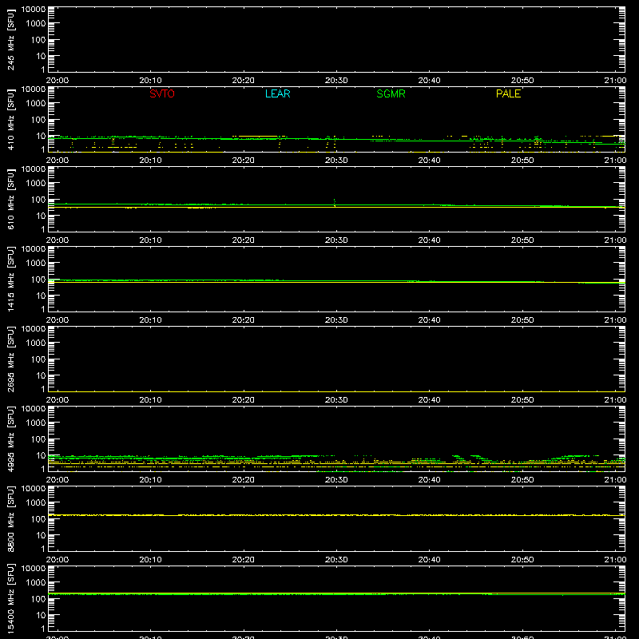Image resolution: width=639 pixels, height=639 pixels.
Task: Click the yellow baseline trace in 2695 MHz panel
Action: click(336, 391)
